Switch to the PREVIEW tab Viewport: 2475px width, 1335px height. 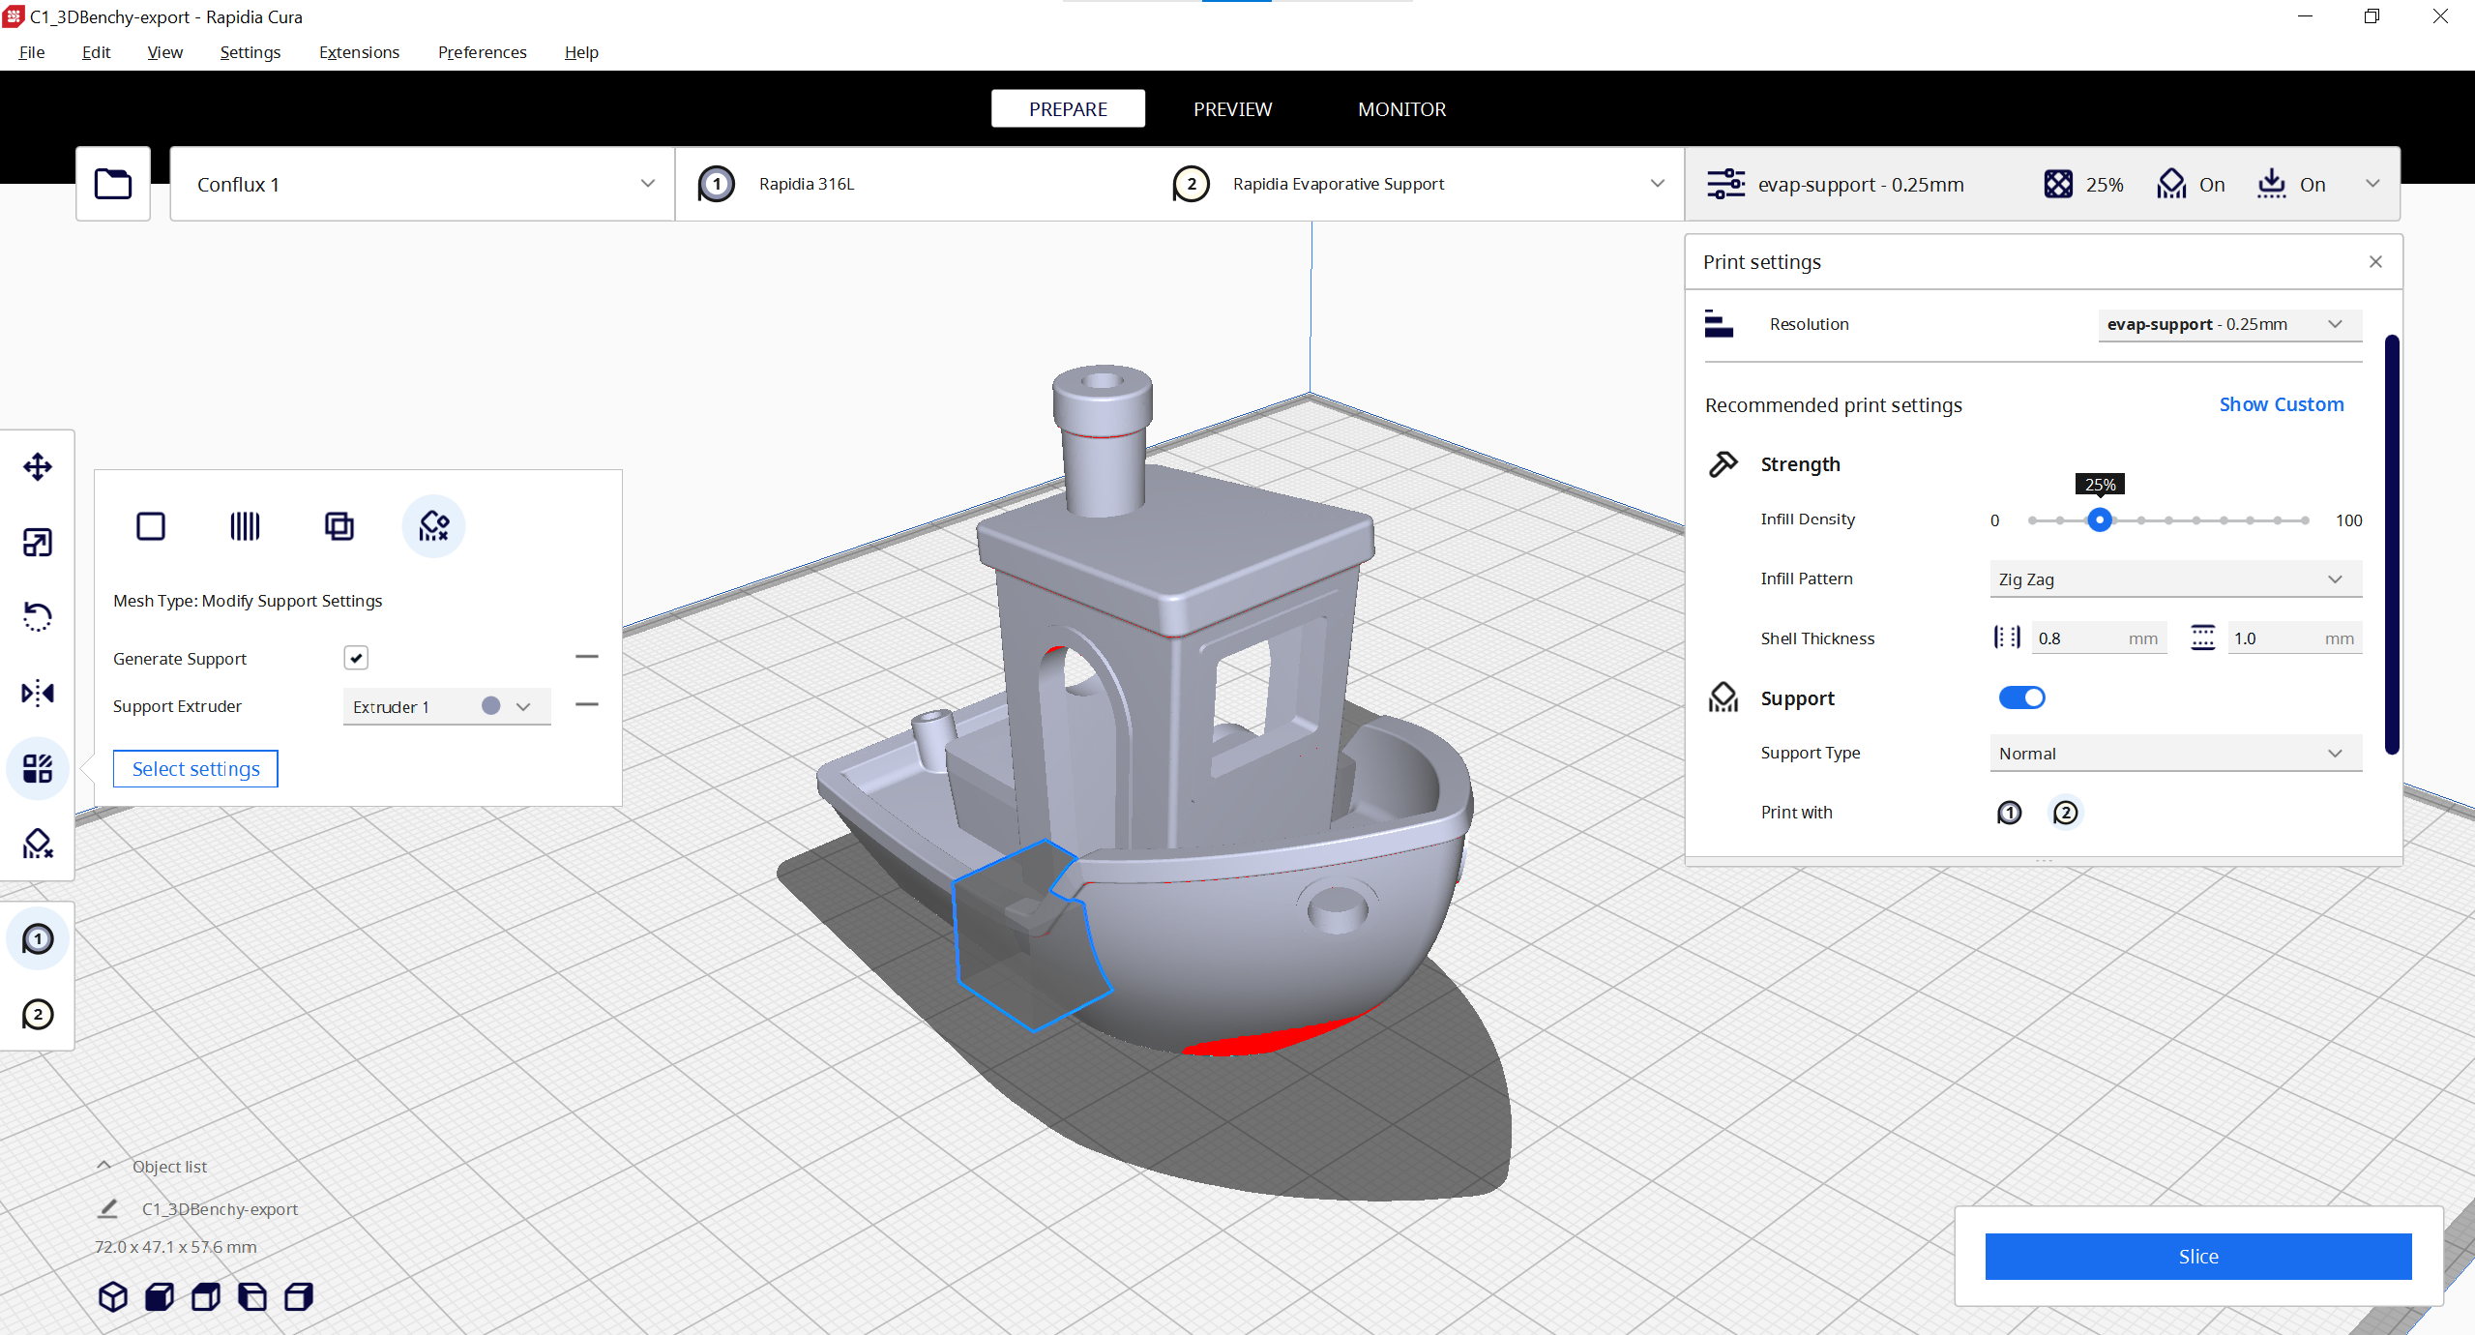1232,109
